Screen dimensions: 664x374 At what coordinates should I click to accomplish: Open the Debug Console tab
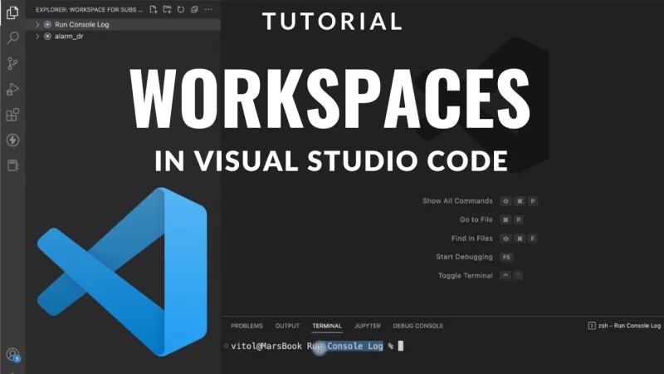click(418, 326)
